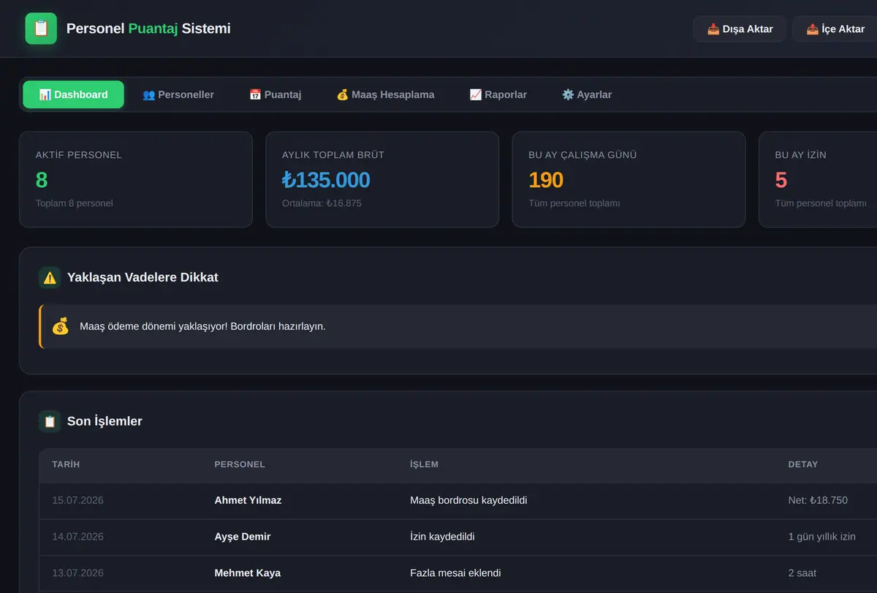Image resolution: width=877 pixels, height=593 pixels.
Task: Select the Aylık Toplam Brüt card
Action: pyautogui.click(x=382, y=179)
